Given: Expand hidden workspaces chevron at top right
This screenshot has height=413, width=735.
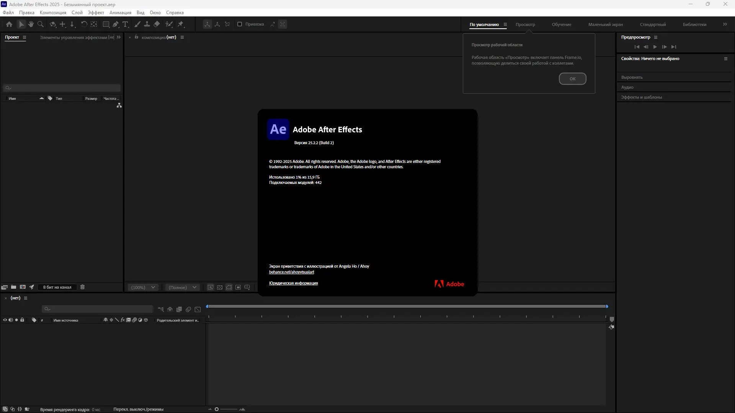Looking at the screenshot, I should [725, 24].
